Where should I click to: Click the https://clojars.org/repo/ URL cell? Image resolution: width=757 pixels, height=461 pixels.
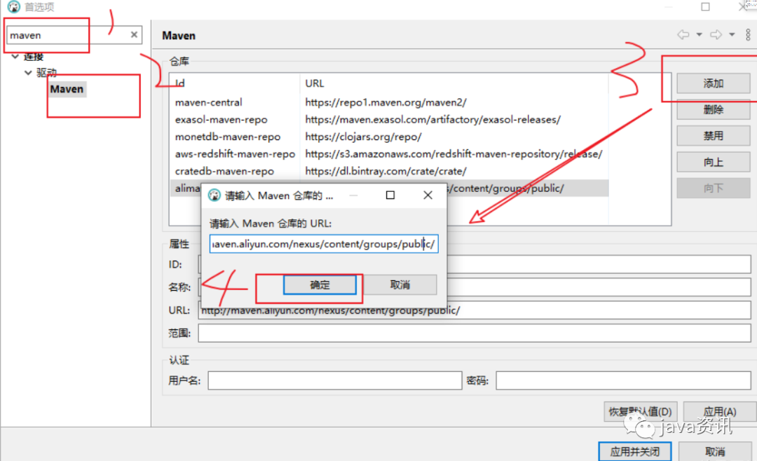pyautogui.click(x=363, y=137)
